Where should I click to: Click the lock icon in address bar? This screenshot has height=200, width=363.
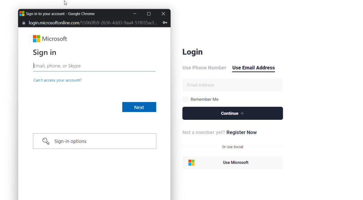click(24, 23)
